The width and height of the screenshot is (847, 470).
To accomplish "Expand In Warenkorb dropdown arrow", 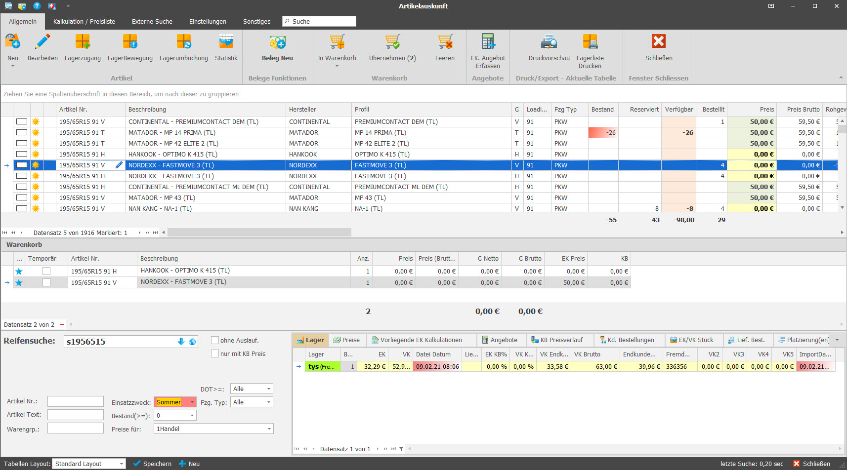I will point(337,66).
